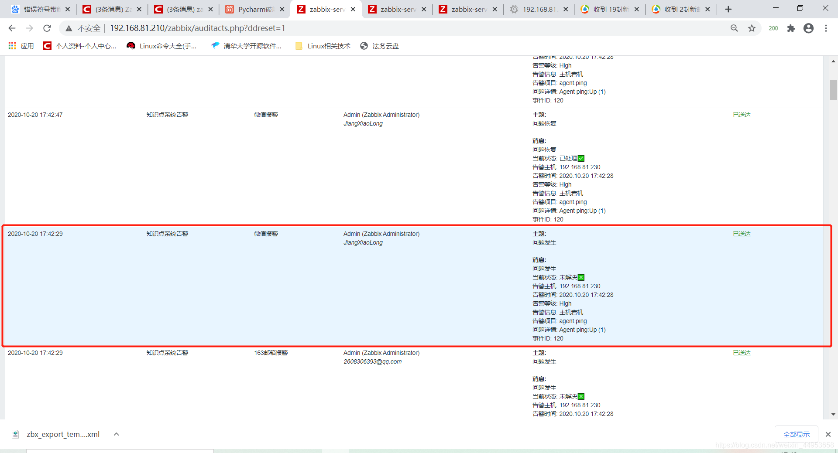This screenshot has width=838, height=453.
Task: Click 微信报警 in the 17:42:47 row
Action: 266,115
